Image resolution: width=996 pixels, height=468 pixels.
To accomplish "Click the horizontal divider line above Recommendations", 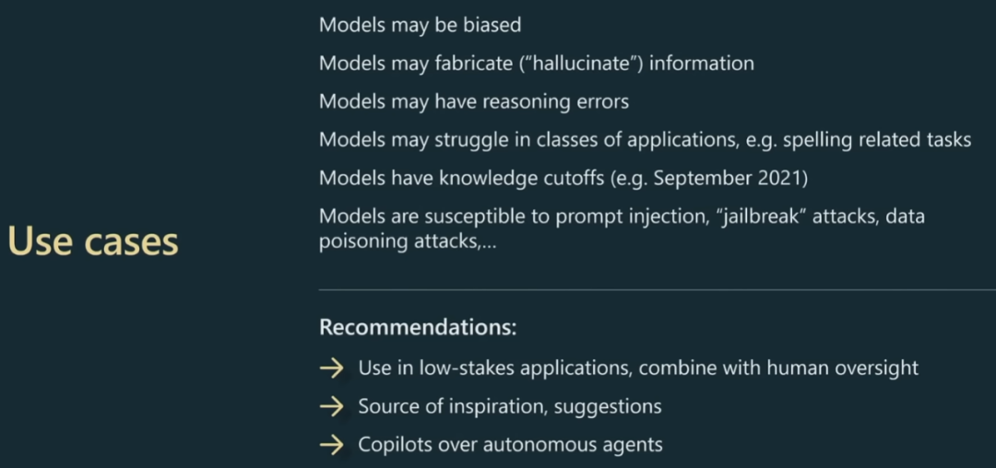I will point(658,290).
